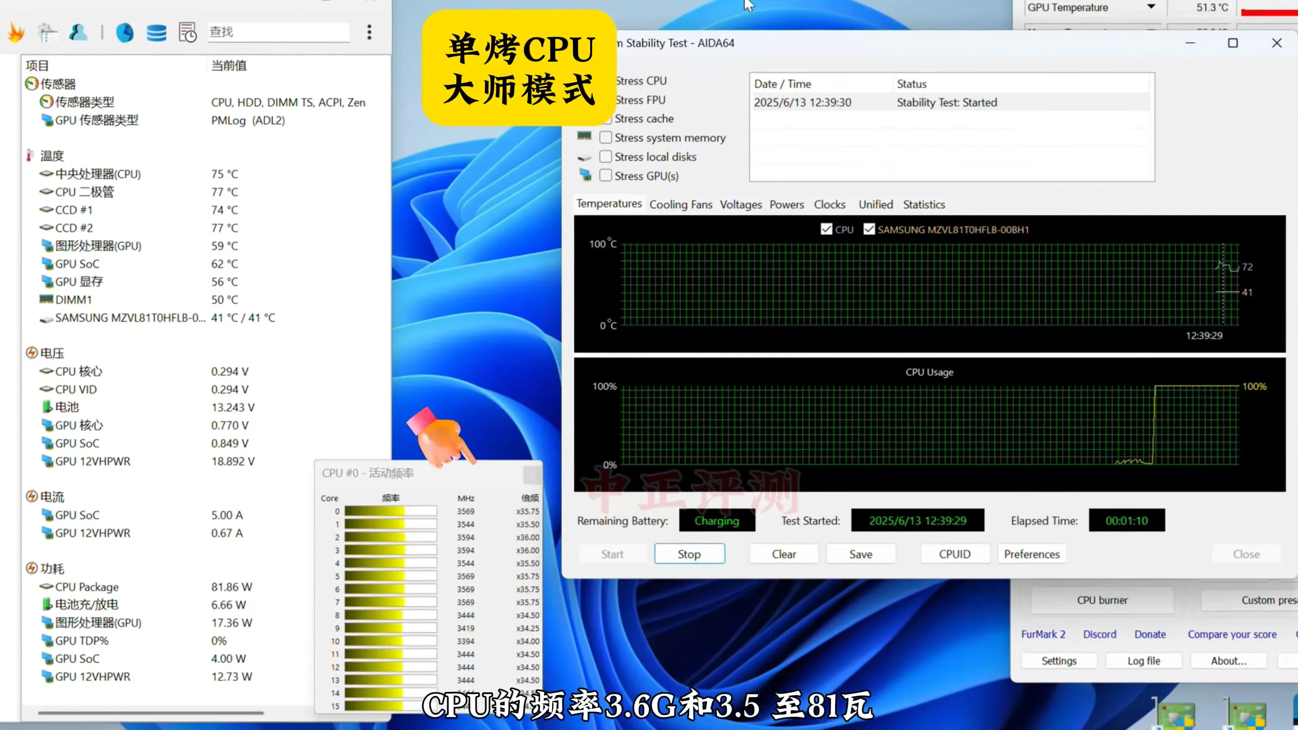Open the Statistics tab
Viewport: 1298px width, 730px height.
click(924, 205)
